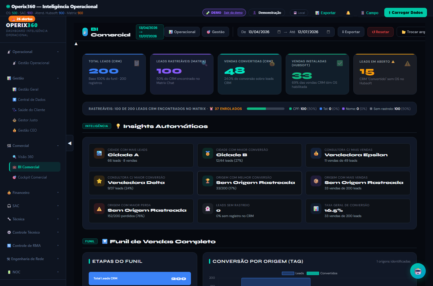Open Saúde do Cliente in the sidebar
The image size is (433, 286).
click(35, 110)
